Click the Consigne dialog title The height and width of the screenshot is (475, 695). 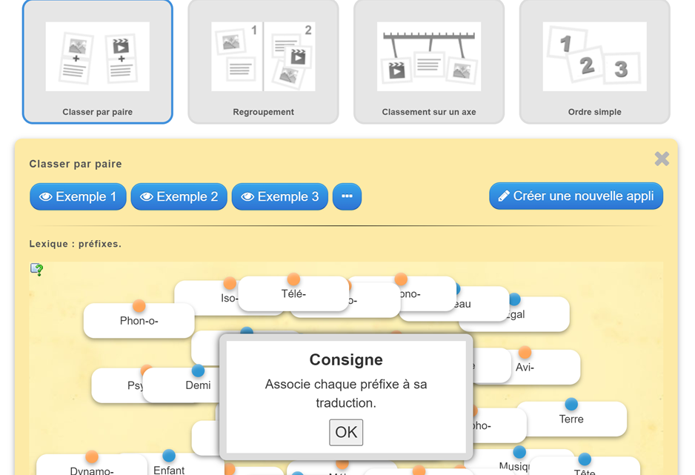tap(346, 360)
